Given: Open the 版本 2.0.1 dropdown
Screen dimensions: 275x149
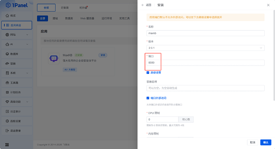Looking at the screenshot, I should [205, 48].
